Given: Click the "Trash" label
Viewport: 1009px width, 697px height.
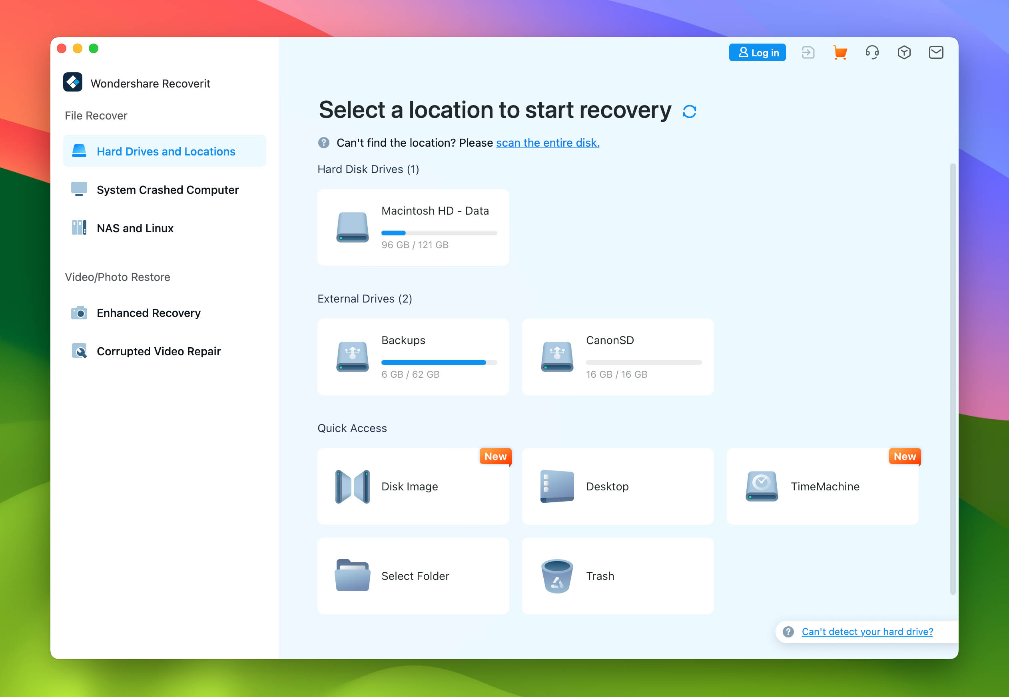Looking at the screenshot, I should click(600, 576).
